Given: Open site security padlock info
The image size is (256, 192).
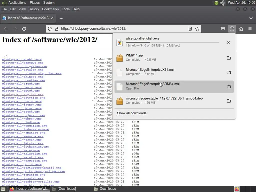Looking at the screenshot, I should pyautogui.click(x=57, y=29).
